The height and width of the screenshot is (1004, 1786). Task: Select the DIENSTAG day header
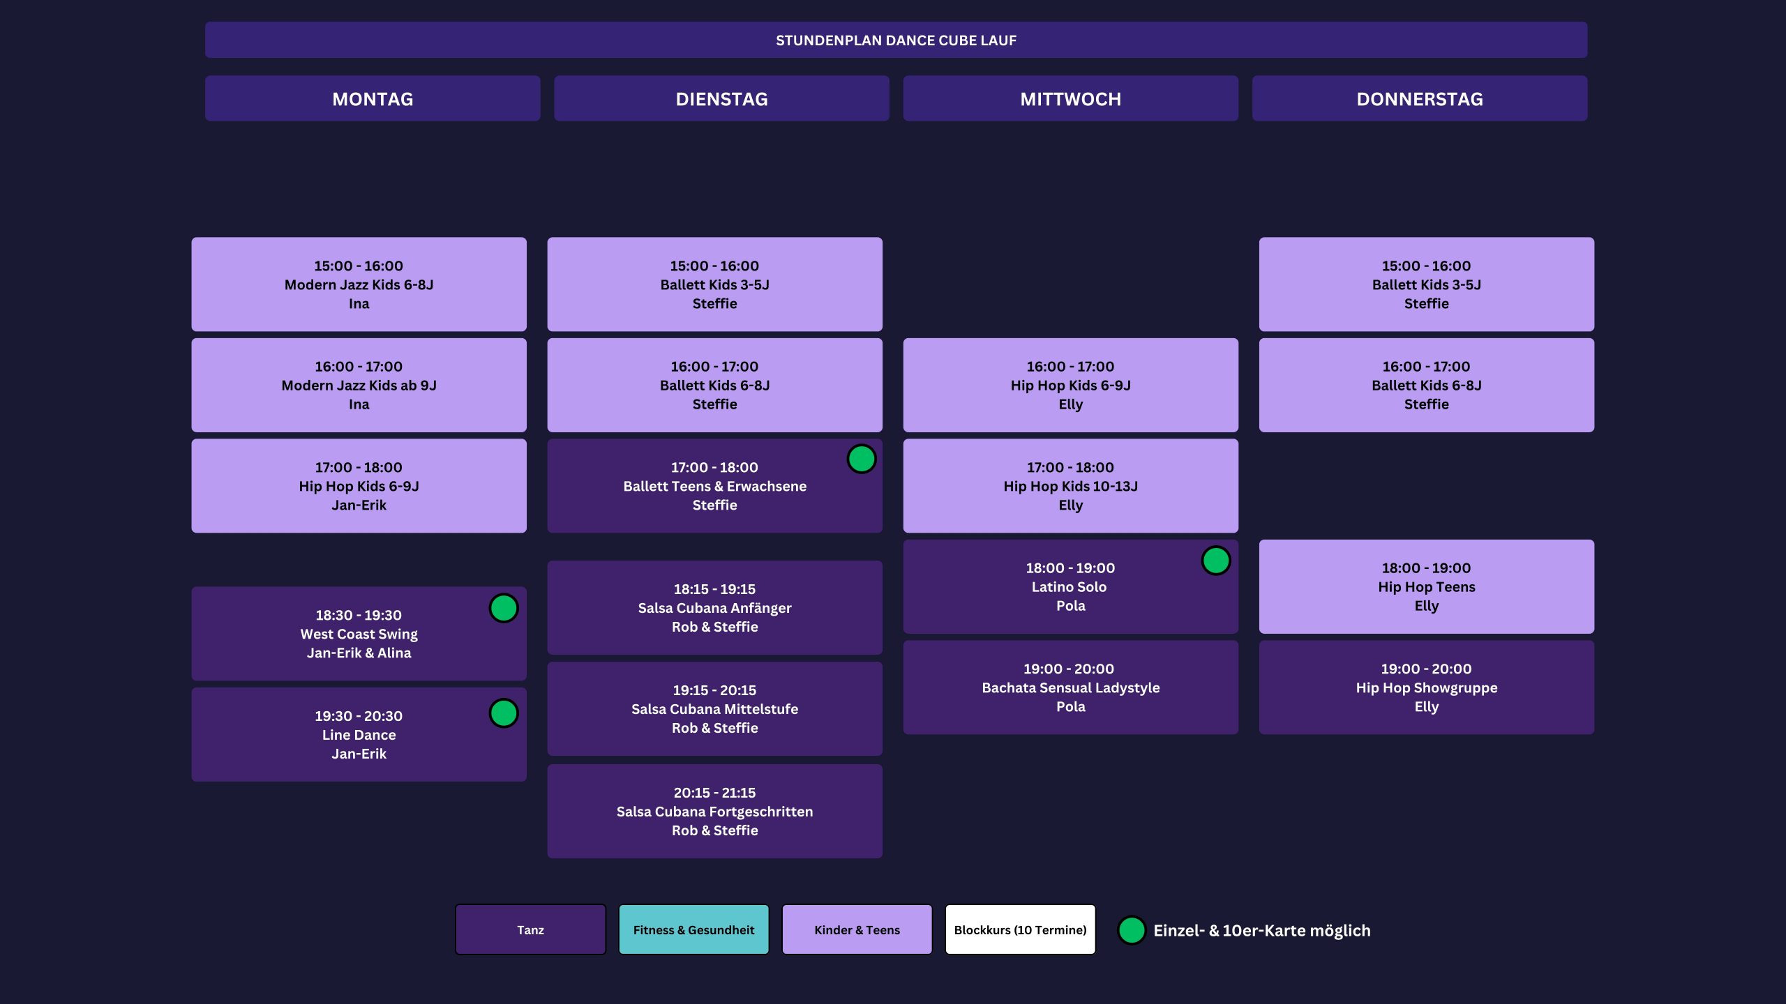(721, 99)
